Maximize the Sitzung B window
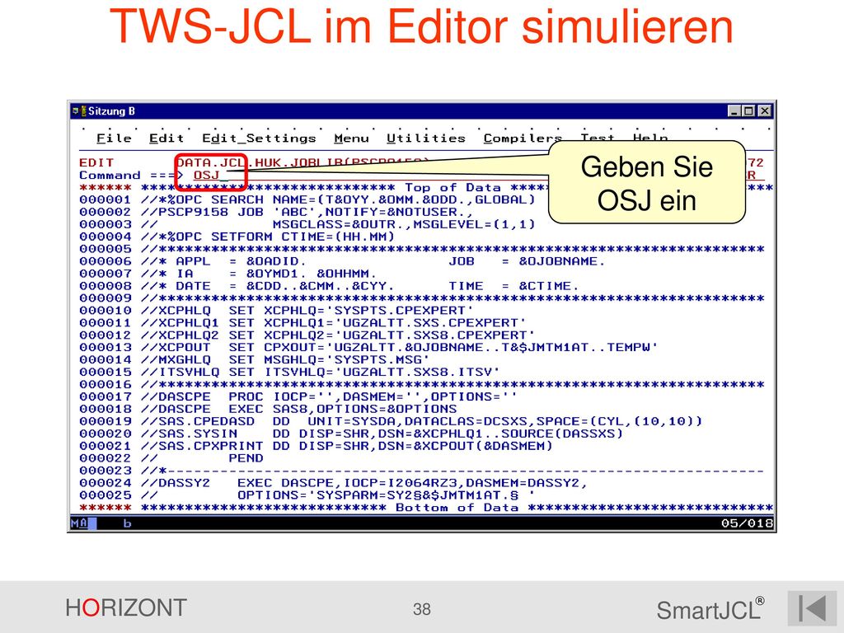 click(x=748, y=111)
